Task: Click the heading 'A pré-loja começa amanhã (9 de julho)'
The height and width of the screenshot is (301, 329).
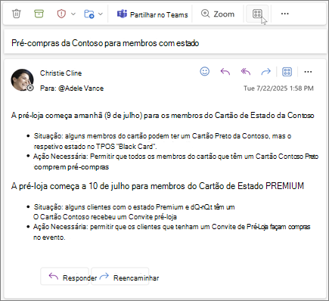Action: tap(163, 116)
